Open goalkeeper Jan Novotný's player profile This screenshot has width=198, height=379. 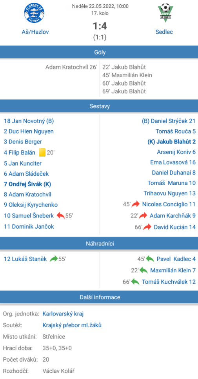[29, 121]
